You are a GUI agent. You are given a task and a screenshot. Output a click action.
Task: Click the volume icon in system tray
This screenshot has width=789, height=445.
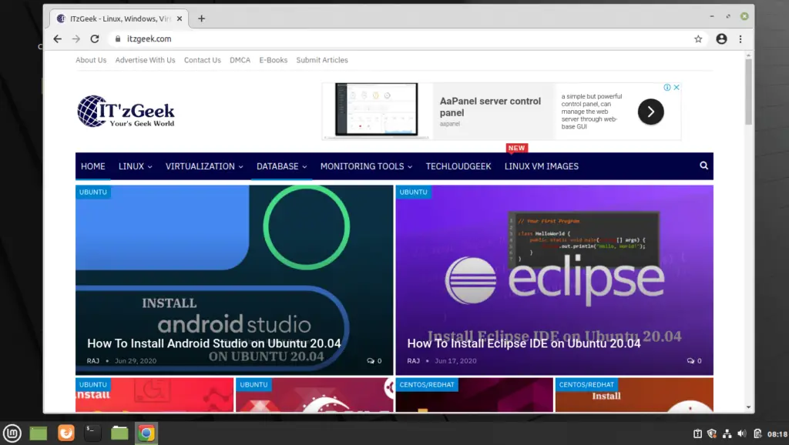pyautogui.click(x=742, y=433)
